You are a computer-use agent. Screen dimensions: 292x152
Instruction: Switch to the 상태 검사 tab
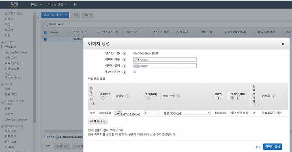pos(63,146)
